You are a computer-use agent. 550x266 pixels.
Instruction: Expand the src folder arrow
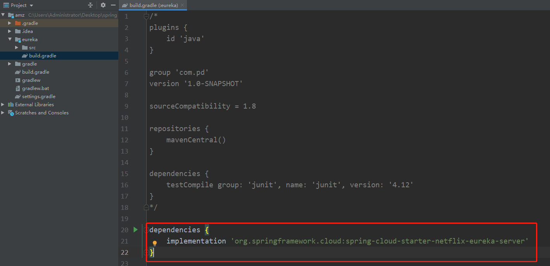click(17, 48)
